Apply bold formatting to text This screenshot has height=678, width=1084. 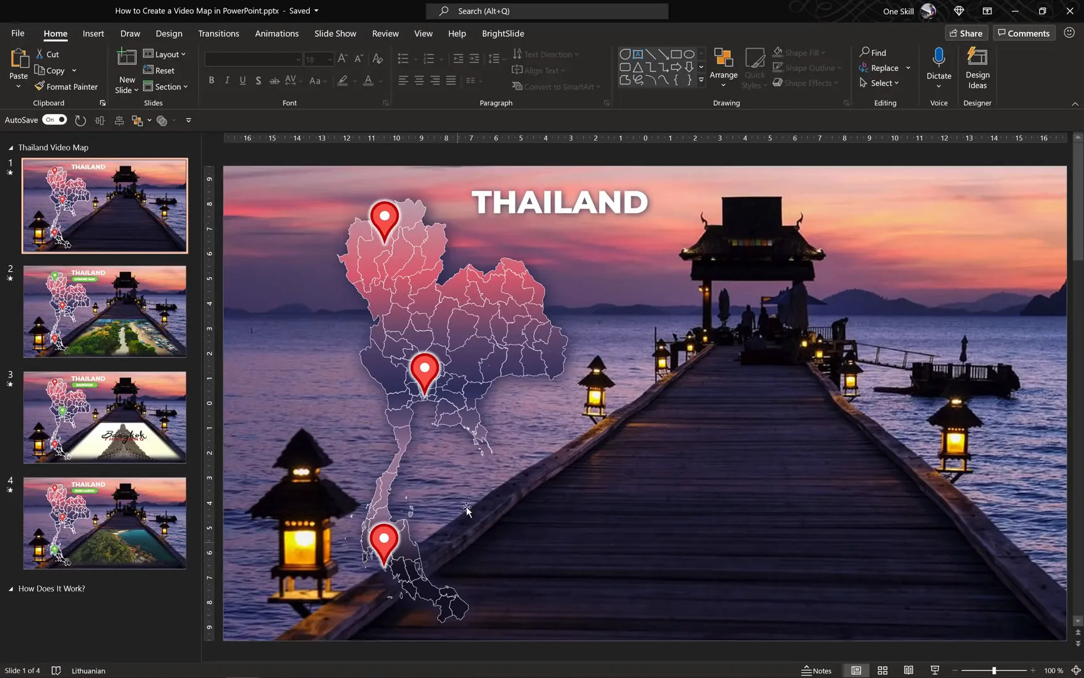point(211,80)
